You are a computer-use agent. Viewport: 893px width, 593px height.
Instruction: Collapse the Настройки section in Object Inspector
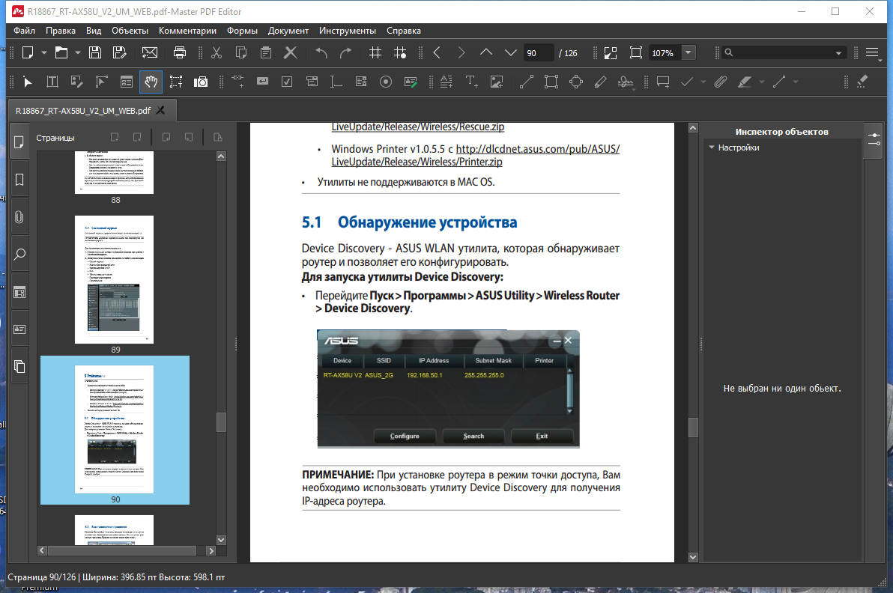tap(712, 148)
